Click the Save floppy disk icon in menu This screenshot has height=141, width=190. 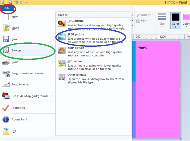coord(6,39)
